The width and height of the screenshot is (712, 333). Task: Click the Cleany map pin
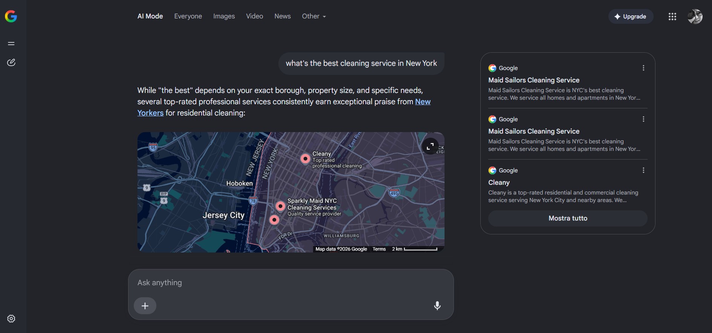[x=306, y=159]
